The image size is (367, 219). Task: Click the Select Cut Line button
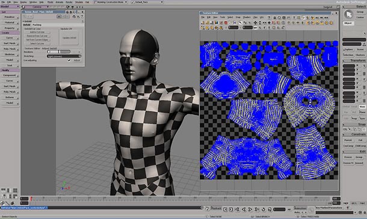tap(37, 43)
